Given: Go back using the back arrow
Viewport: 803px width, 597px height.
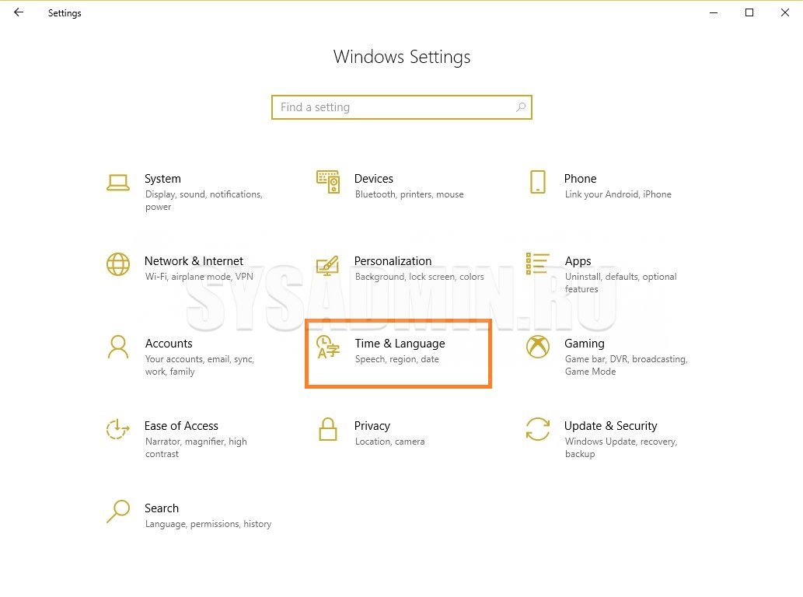Looking at the screenshot, I should 19,12.
